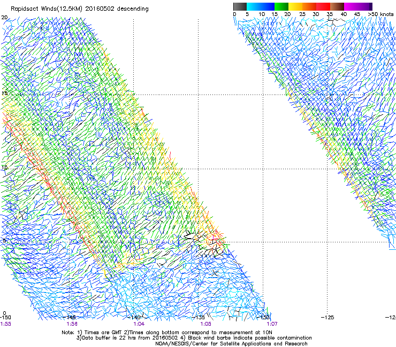This screenshot has width=396, height=347.
Task: Click the orange 25-30 knots legend swatch
Action: pos(309,6)
